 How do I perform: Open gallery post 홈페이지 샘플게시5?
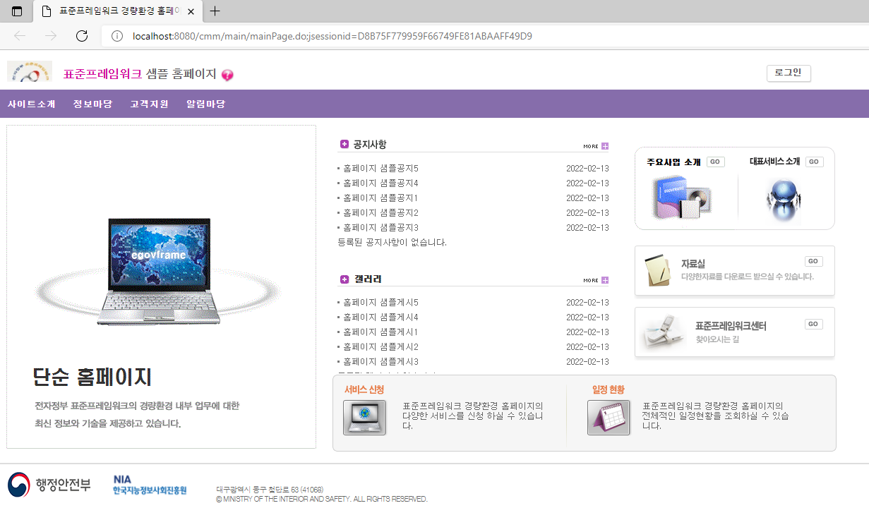(x=380, y=303)
